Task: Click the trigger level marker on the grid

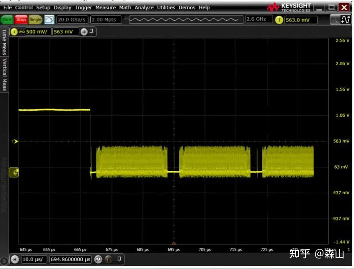Action: pyautogui.click(x=15, y=142)
